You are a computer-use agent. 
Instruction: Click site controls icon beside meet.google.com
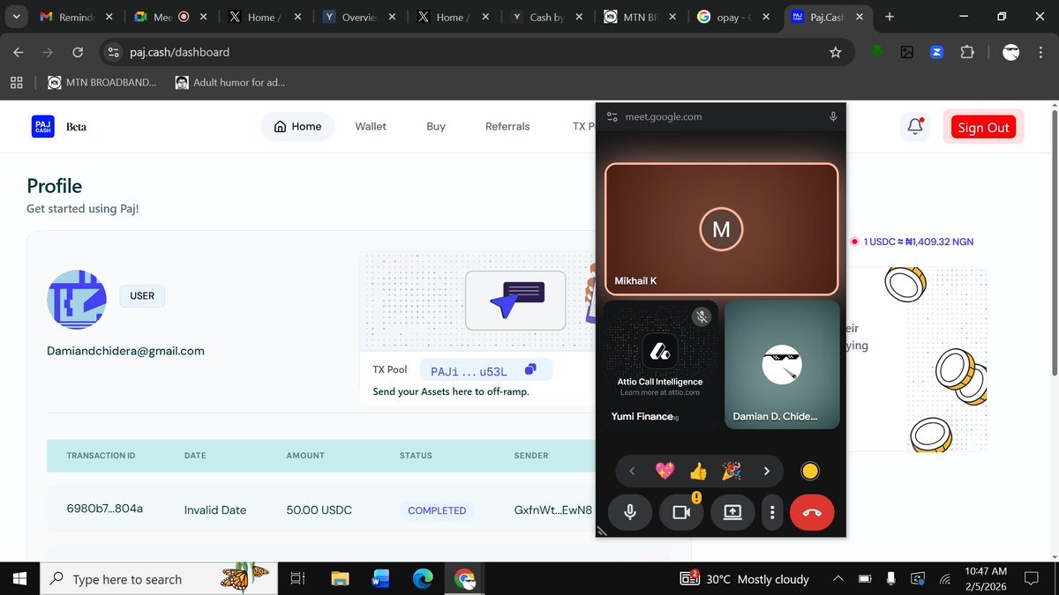click(x=612, y=116)
